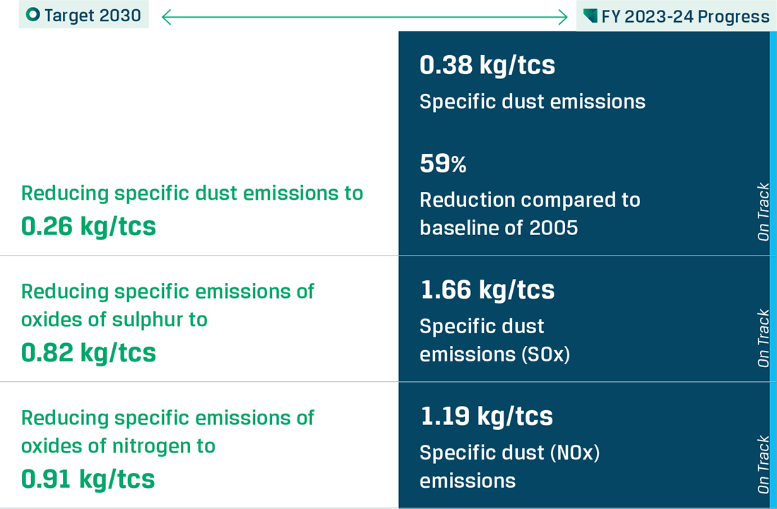The width and height of the screenshot is (777, 509).
Task: Click 'oxides of sulphur' target description
Action: tap(167, 305)
